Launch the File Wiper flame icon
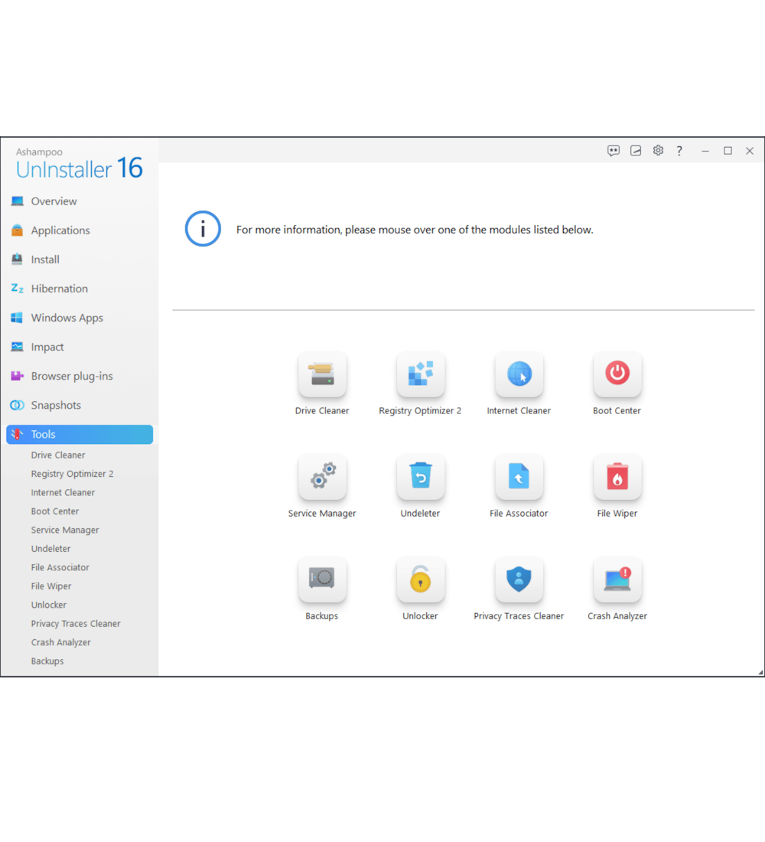 tap(617, 478)
